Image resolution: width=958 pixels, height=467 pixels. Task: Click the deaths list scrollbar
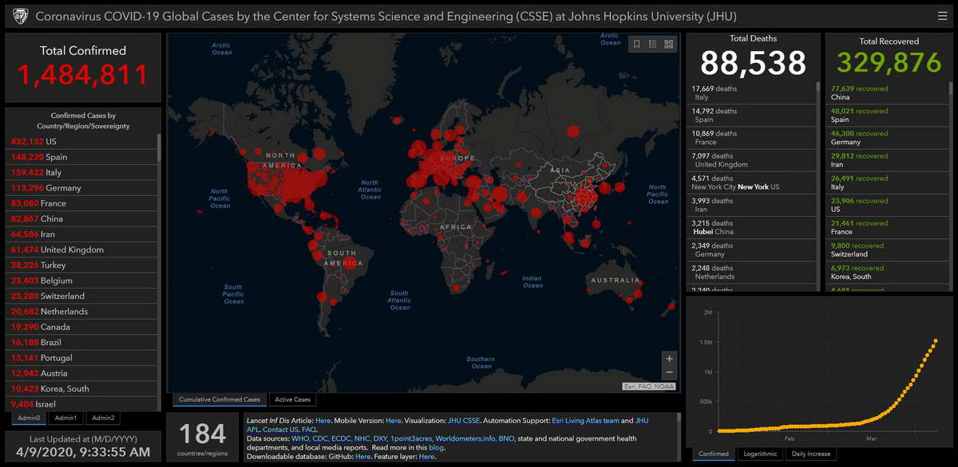point(817,183)
